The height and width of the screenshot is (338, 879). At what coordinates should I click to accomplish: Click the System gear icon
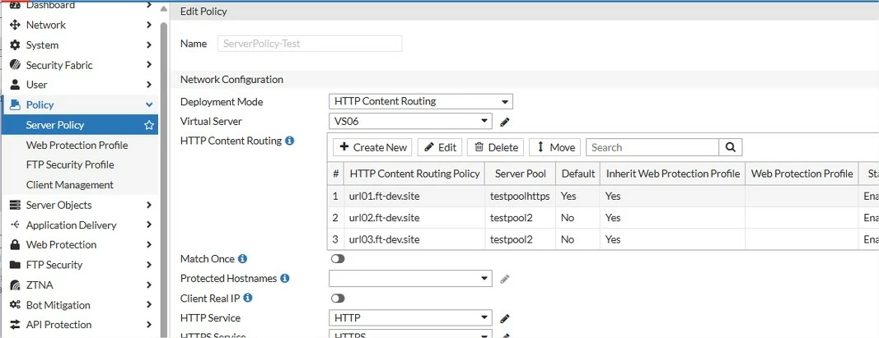pyautogui.click(x=15, y=45)
